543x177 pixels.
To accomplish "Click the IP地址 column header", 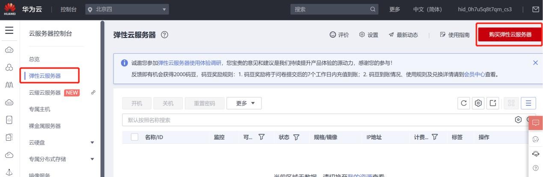I will coord(374,136).
